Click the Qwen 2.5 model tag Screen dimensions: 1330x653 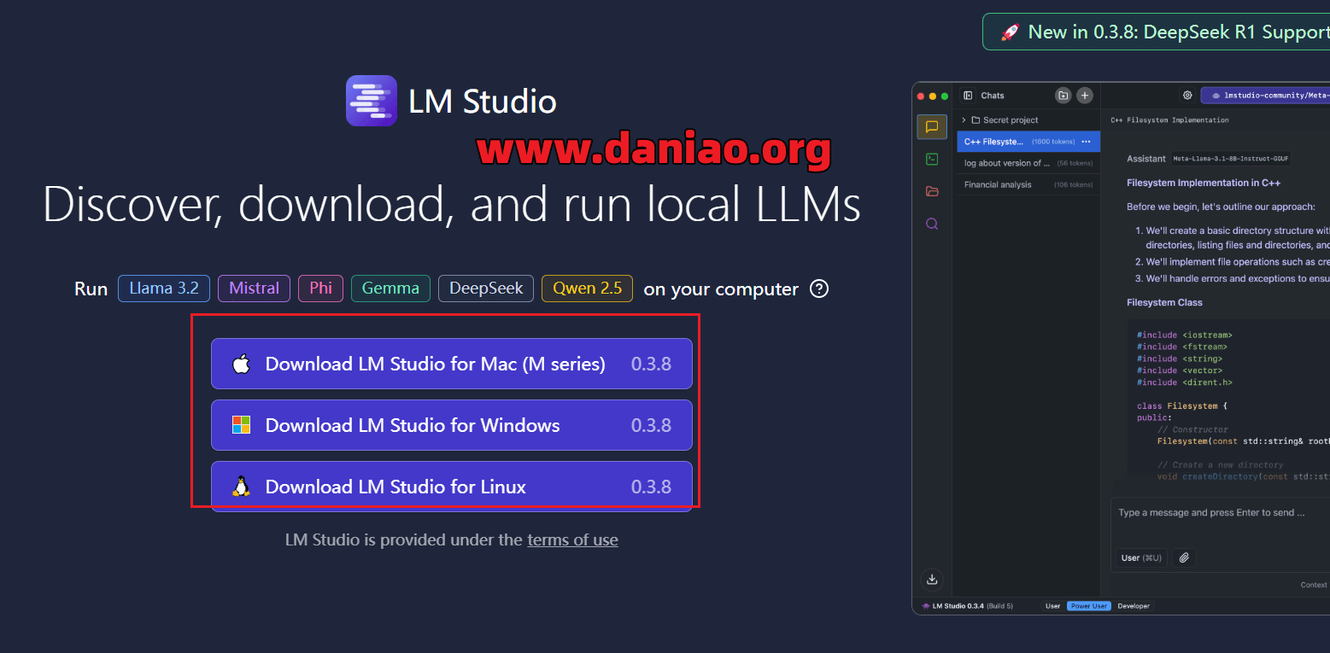pos(587,289)
